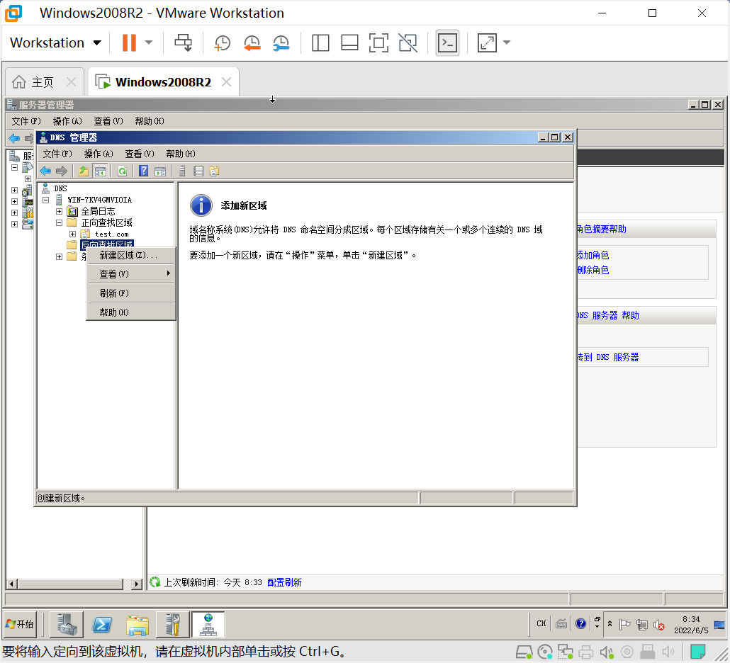Screen dimensions: 730x663
Task: Switch VMware to Unity mode
Action: click(408, 42)
